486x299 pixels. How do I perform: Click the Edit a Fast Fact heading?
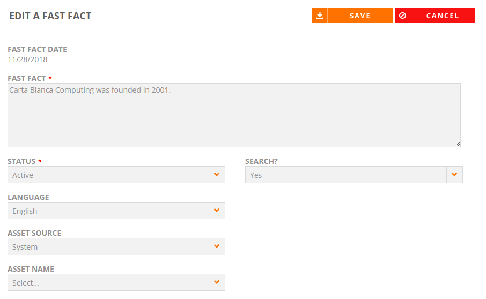click(50, 16)
